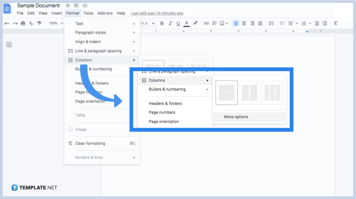Image resolution: width=356 pixels, height=199 pixels.
Task: Open the Tools menu
Action: pyautogui.click(x=88, y=13)
